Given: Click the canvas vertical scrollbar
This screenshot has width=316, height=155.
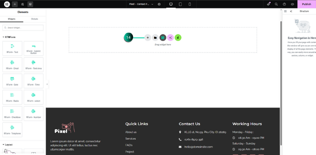Looking at the screenshot, I should 281,83.
